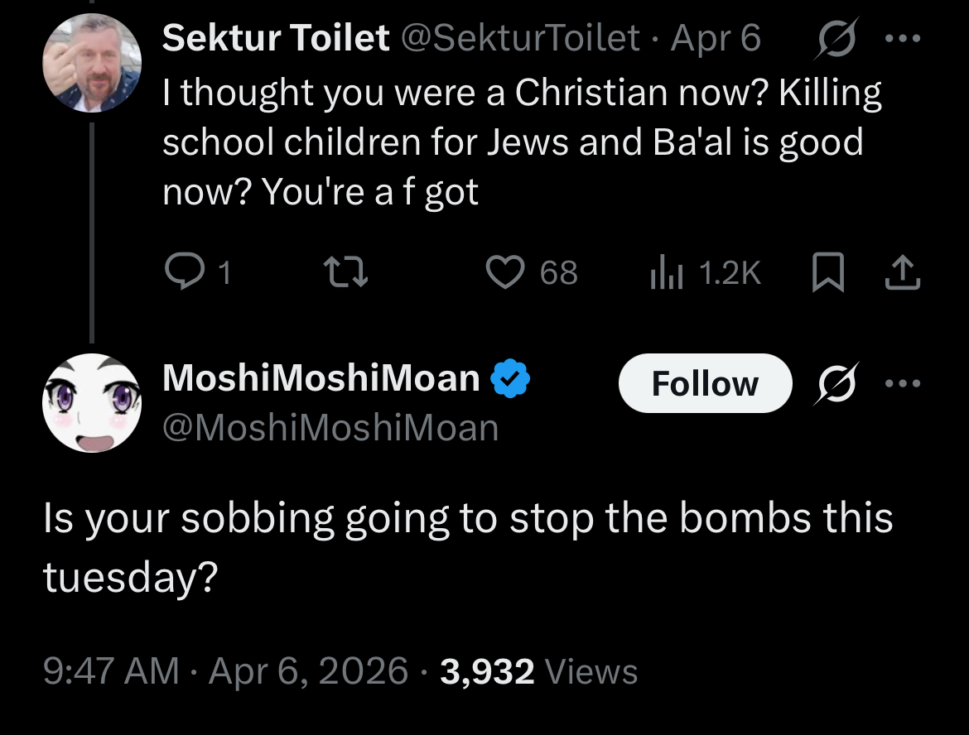Open more options for Sektur Toilet's post
Screen dimensions: 969x735
click(x=902, y=39)
